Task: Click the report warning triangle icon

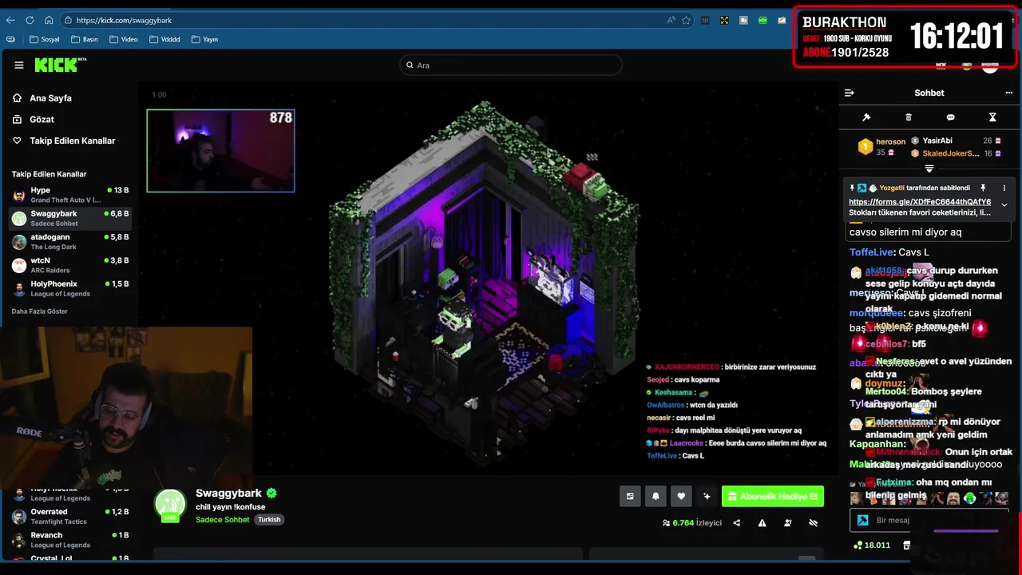Action: [763, 523]
